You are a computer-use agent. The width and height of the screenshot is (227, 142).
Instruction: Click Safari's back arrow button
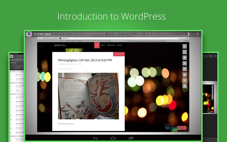pyautogui.click(x=39, y=38)
